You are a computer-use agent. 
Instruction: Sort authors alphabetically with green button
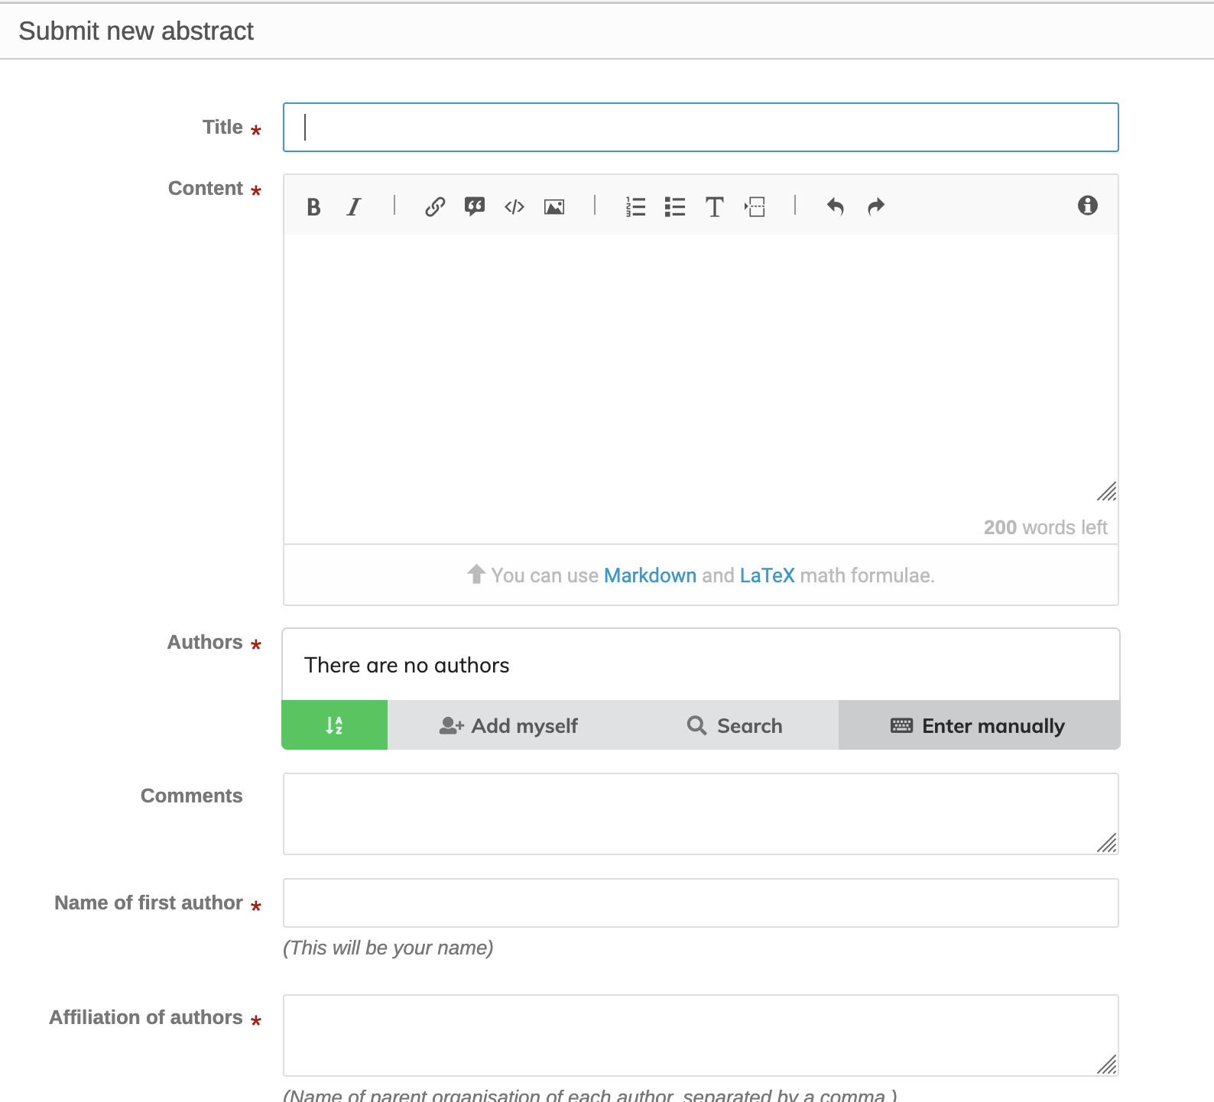point(335,725)
